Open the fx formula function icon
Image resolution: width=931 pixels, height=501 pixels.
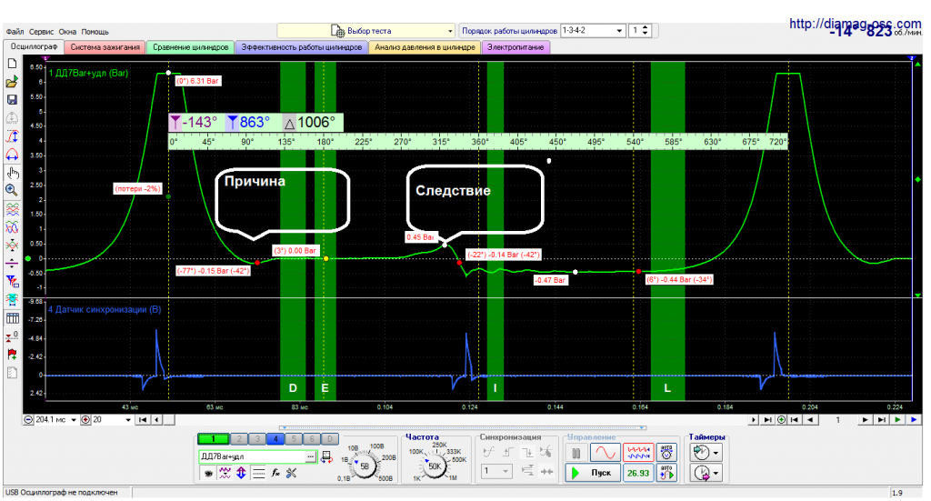click(x=275, y=473)
